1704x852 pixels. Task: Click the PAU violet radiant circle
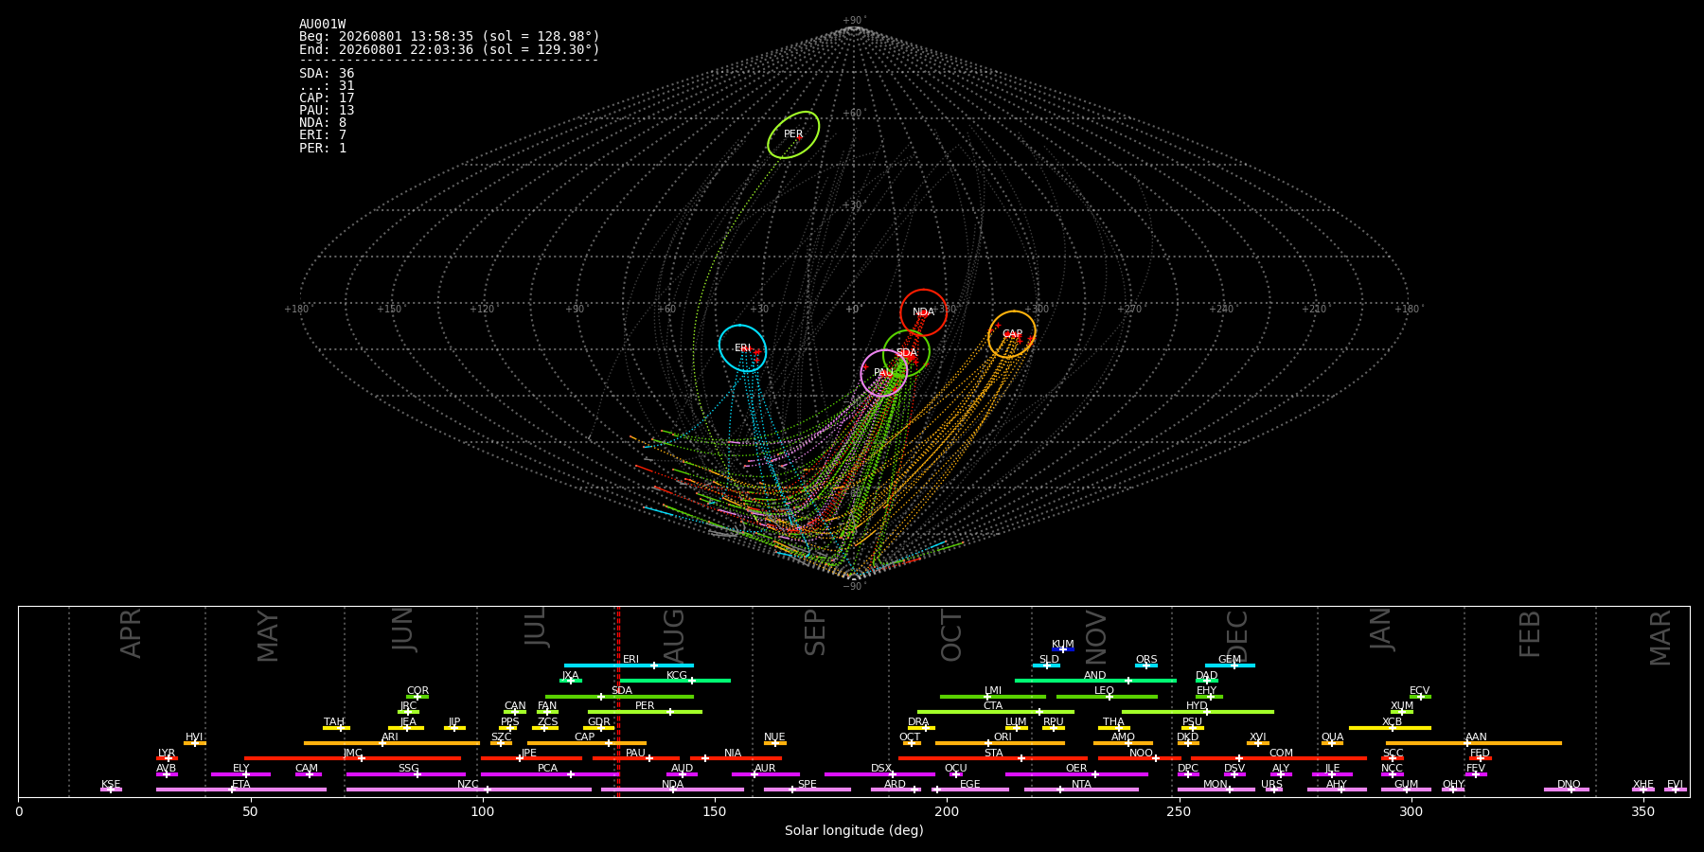[x=883, y=373]
